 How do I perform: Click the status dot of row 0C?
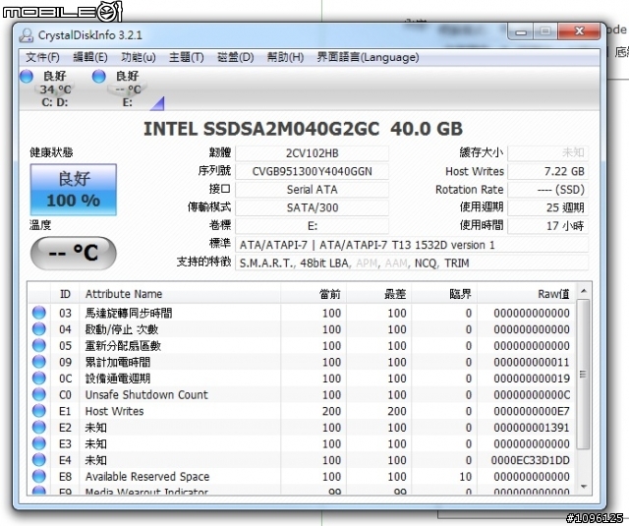pos(39,379)
